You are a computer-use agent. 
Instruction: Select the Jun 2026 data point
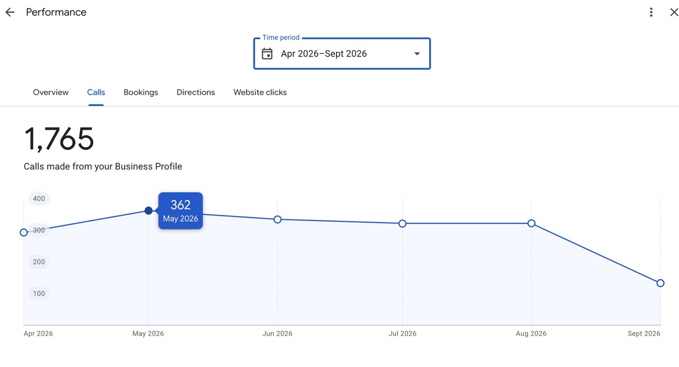pyautogui.click(x=277, y=219)
